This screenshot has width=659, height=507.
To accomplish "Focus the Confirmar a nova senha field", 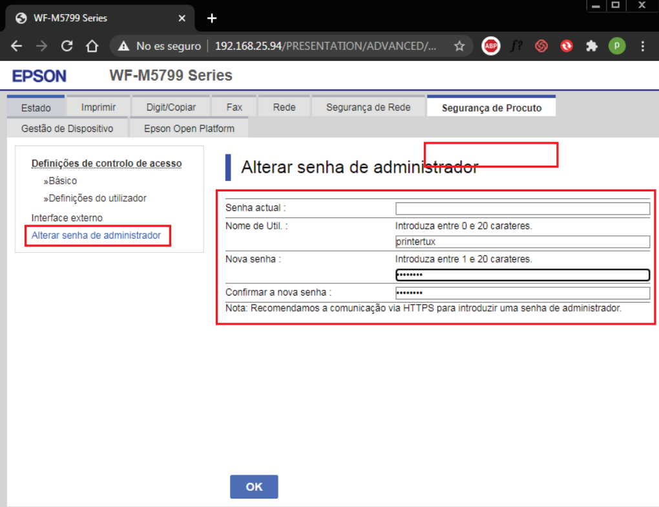I will pos(522,293).
